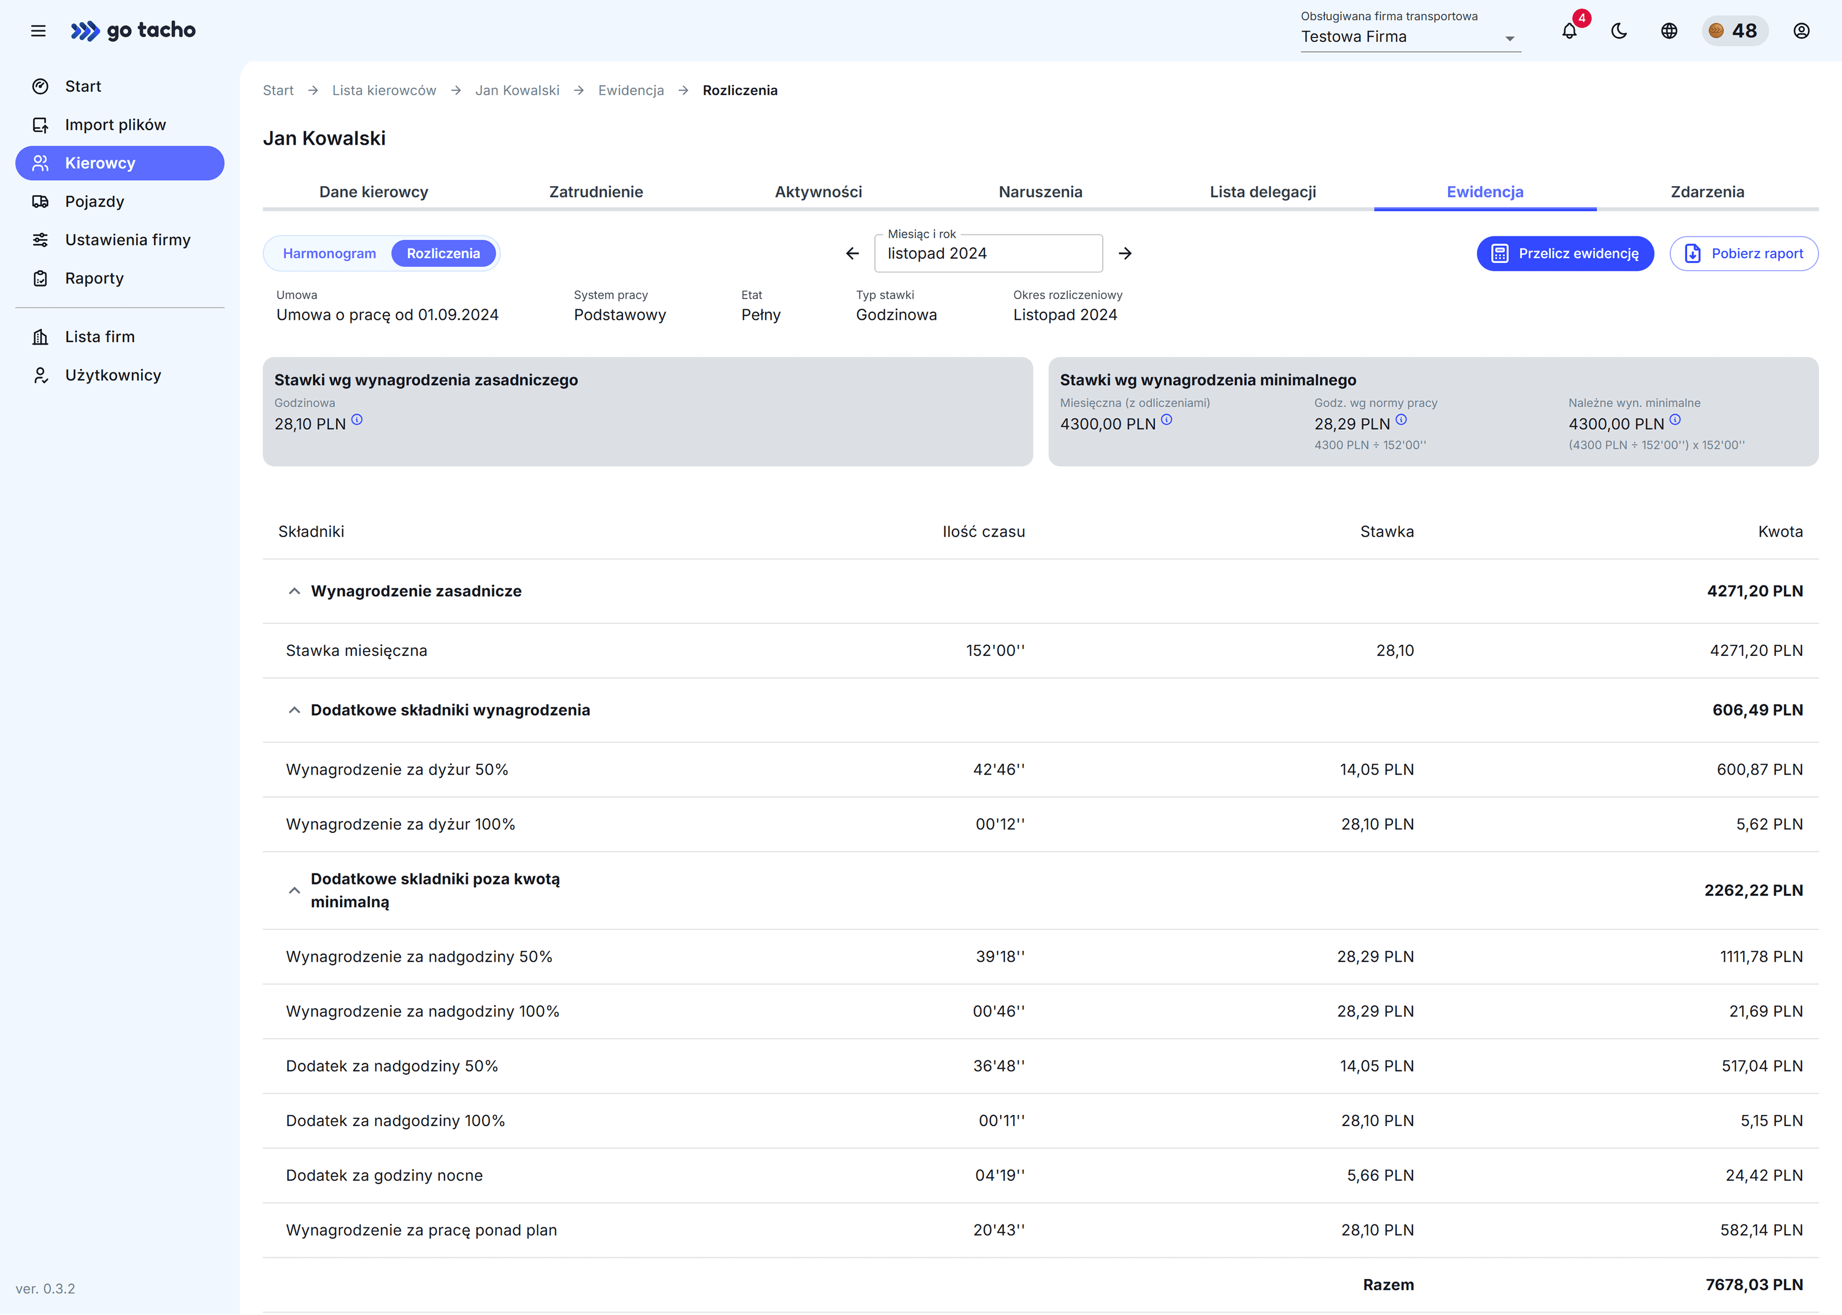Screen dimensions: 1842x1315
Task: Click 4271,20 PLN bold section total
Action: (x=1755, y=591)
